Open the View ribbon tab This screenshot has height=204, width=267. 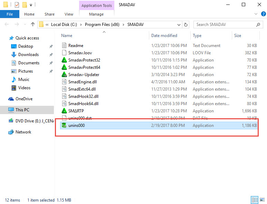[69, 14]
